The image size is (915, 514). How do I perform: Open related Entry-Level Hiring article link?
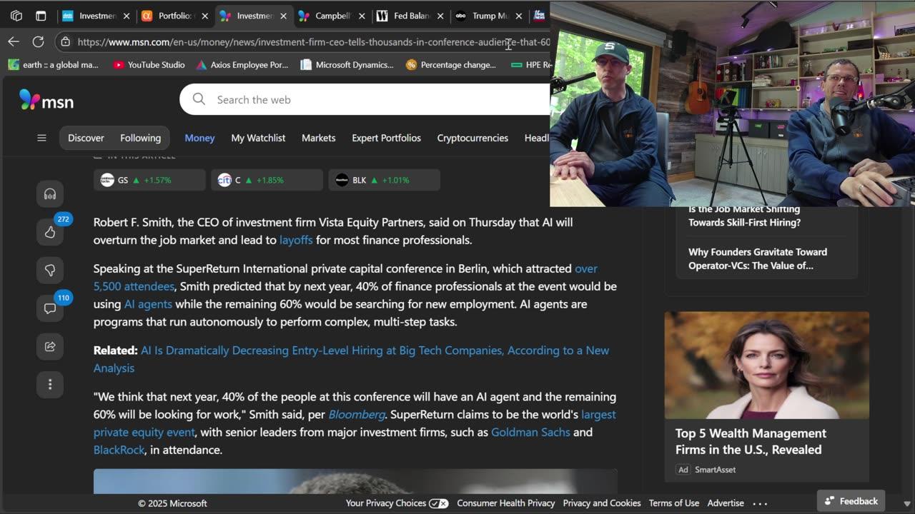click(351, 359)
